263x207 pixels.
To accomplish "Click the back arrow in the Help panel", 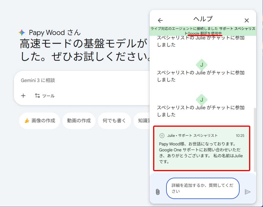I will coord(160,20).
